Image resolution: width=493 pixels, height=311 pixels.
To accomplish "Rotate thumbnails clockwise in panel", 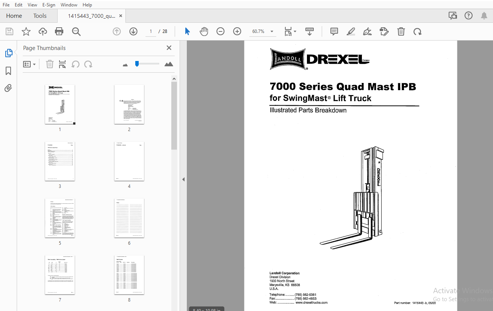I will coord(88,64).
